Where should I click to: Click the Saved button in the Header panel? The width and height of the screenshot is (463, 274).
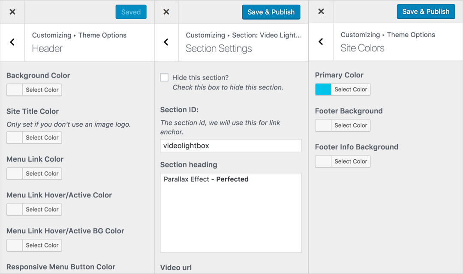[x=131, y=12]
